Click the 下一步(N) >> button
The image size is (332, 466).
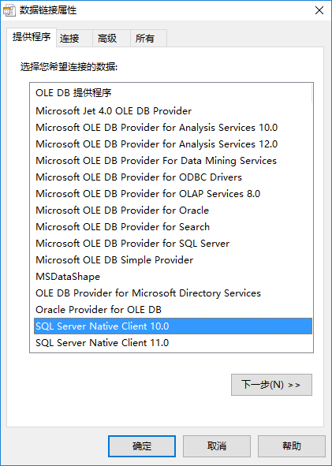pos(271,385)
